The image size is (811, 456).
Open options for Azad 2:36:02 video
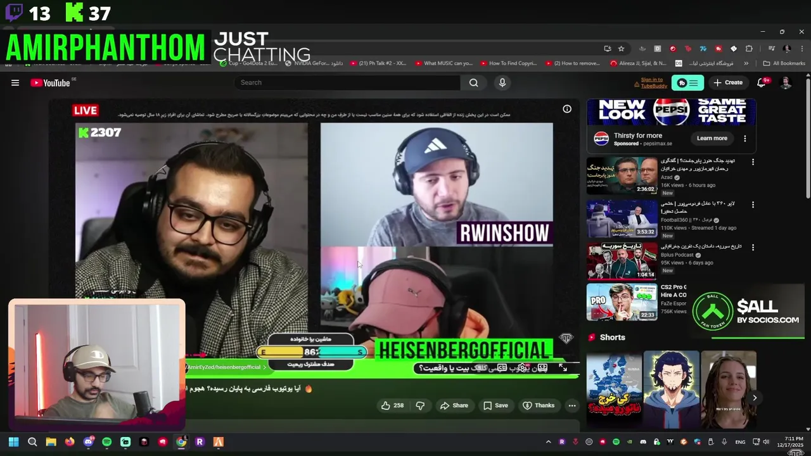753,162
